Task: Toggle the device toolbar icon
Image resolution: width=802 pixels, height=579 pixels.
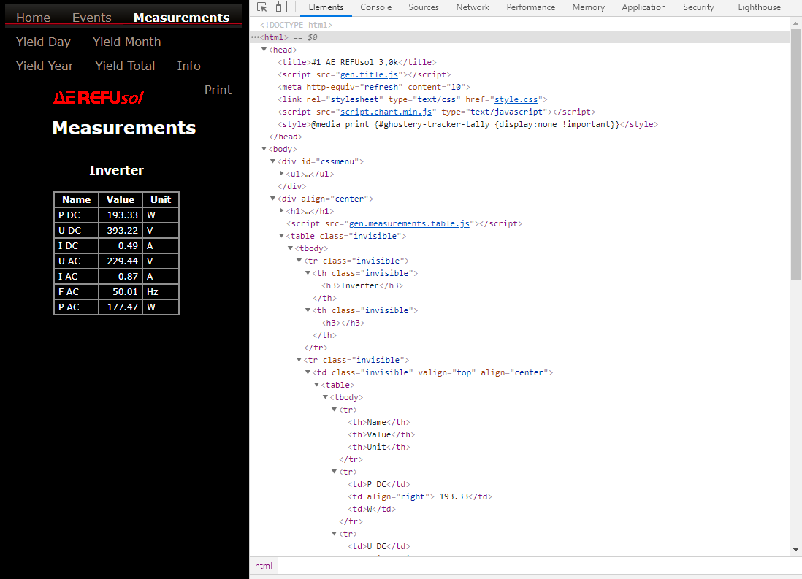Action: point(281,7)
